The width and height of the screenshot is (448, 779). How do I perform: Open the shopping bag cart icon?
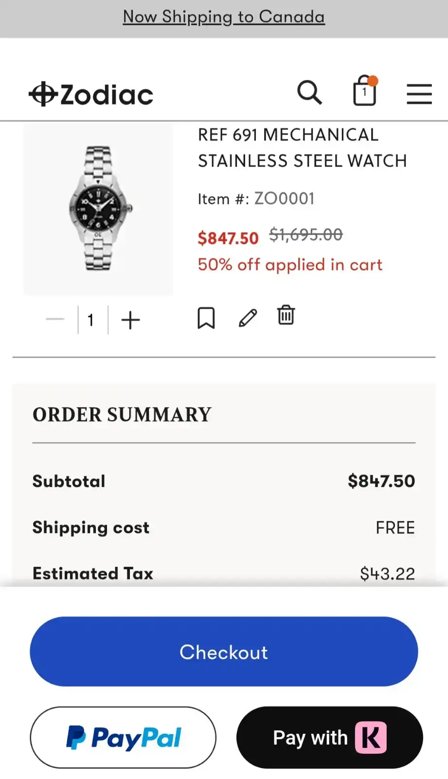point(365,91)
